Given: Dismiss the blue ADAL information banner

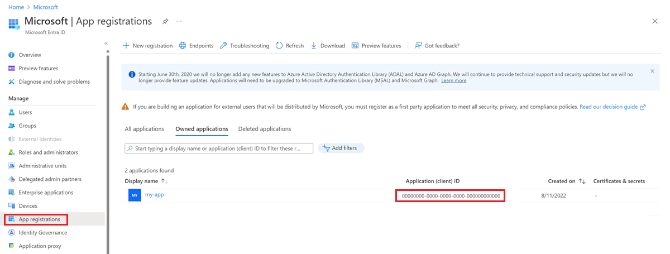Looking at the screenshot, I should [x=652, y=71].
